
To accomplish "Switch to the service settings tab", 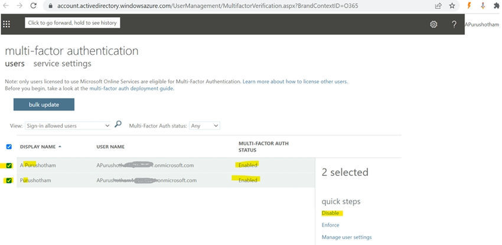I will 63,64.
